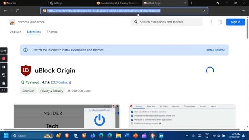Screen dimensions: 249x140
Task: Open the Zoom taskbar icon
Action: click(161, 136)
